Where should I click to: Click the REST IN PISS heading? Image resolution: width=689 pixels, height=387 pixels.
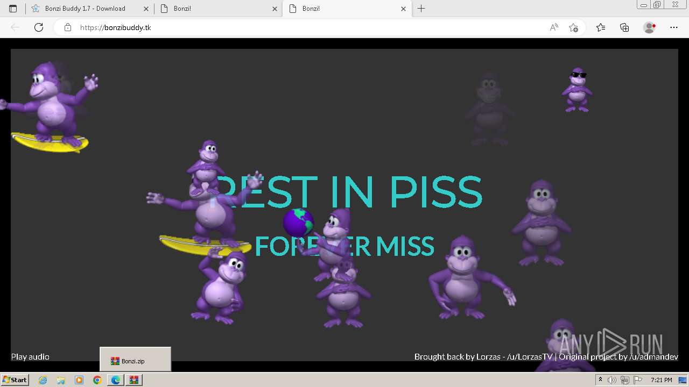(x=345, y=192)
